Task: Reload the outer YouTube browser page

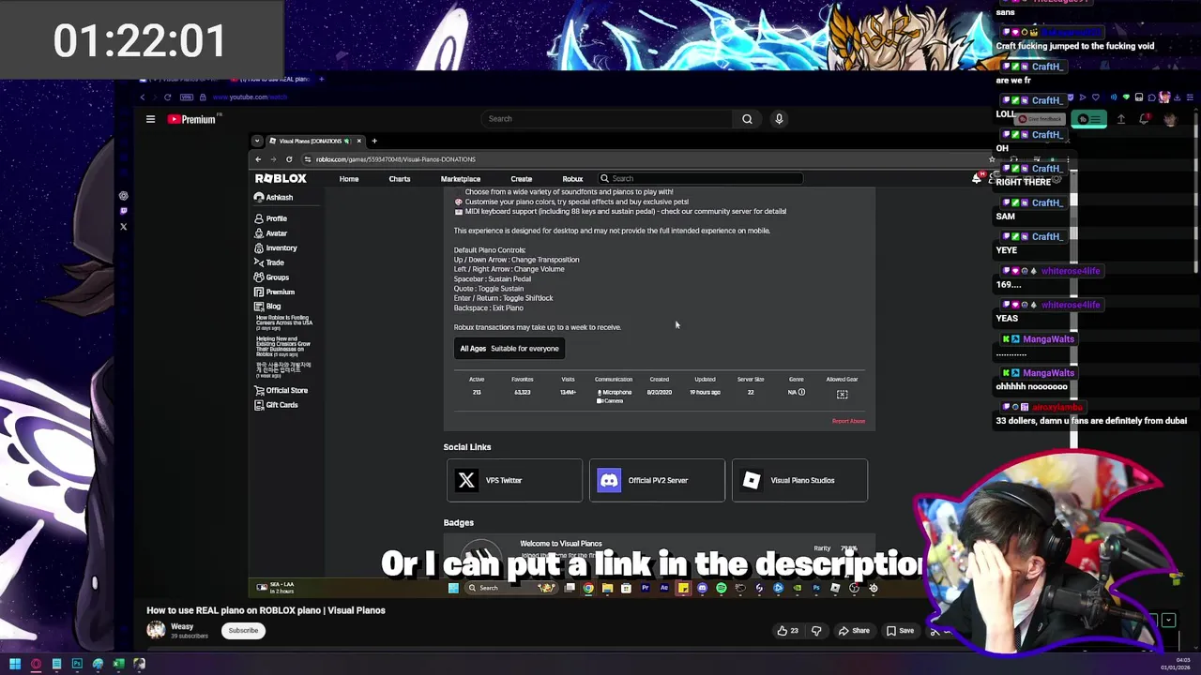Action: 168,97
